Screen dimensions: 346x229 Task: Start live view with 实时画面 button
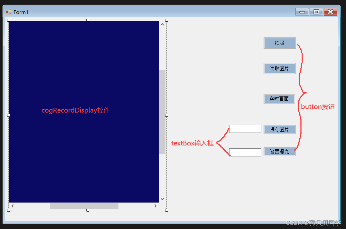pos(279,99)
